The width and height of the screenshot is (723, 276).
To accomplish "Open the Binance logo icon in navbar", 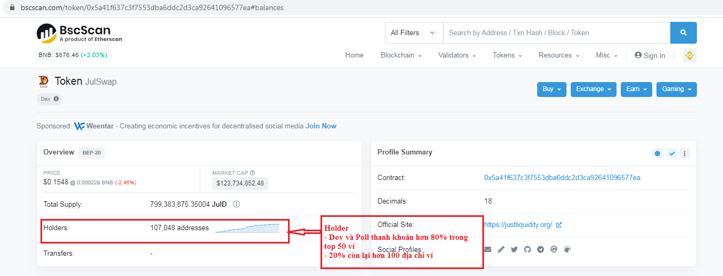I will click(689, 55).
